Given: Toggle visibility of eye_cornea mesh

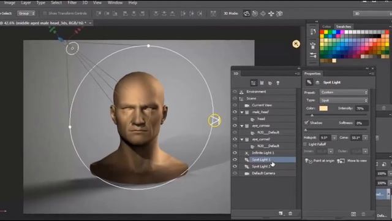Looking at the screenshot, I should (x=235, y=125).
